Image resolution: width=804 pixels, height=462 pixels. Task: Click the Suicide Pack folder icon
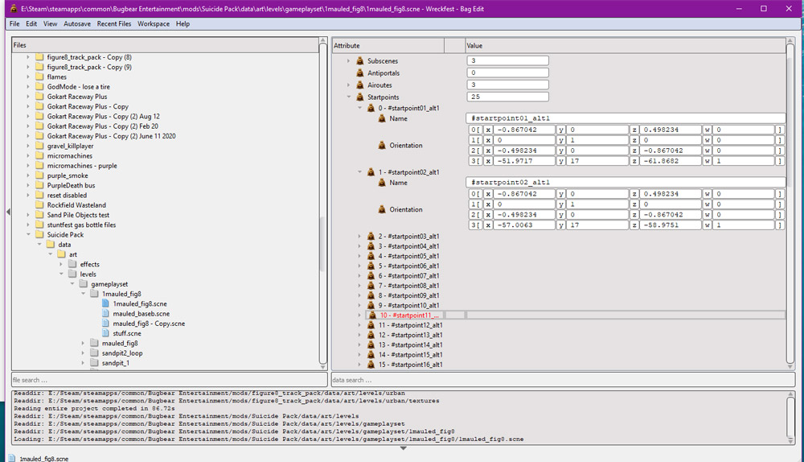39,234
